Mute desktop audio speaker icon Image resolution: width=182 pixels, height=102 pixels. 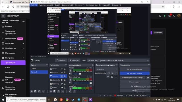coord(70,83)
